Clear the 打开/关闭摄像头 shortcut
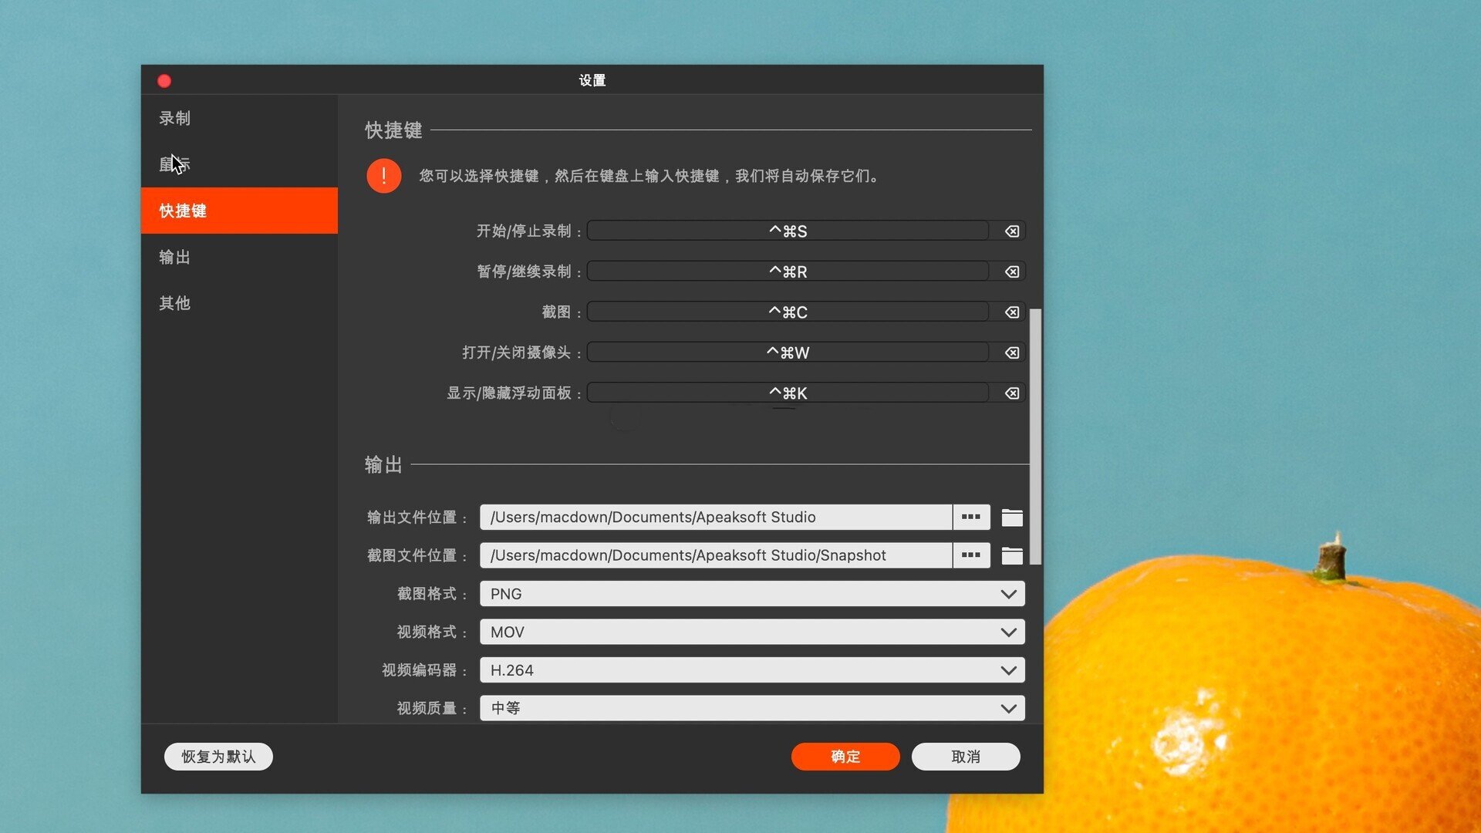1481x833 pixels. pyautogui.click(x=1011, y=352)
